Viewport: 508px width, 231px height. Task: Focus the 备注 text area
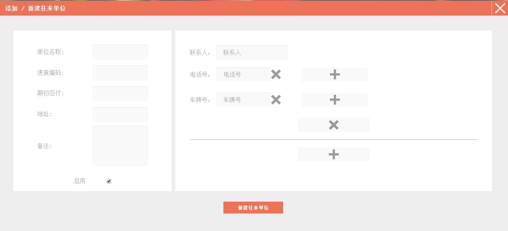120,146
